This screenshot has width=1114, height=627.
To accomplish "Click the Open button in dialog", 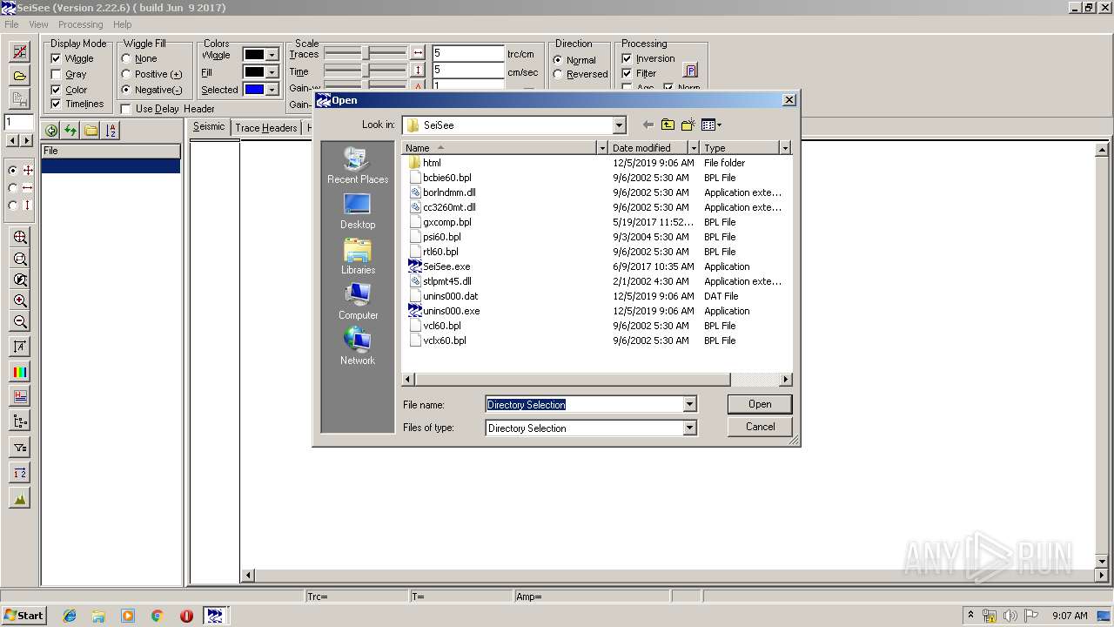I will [x=760, y=404].
